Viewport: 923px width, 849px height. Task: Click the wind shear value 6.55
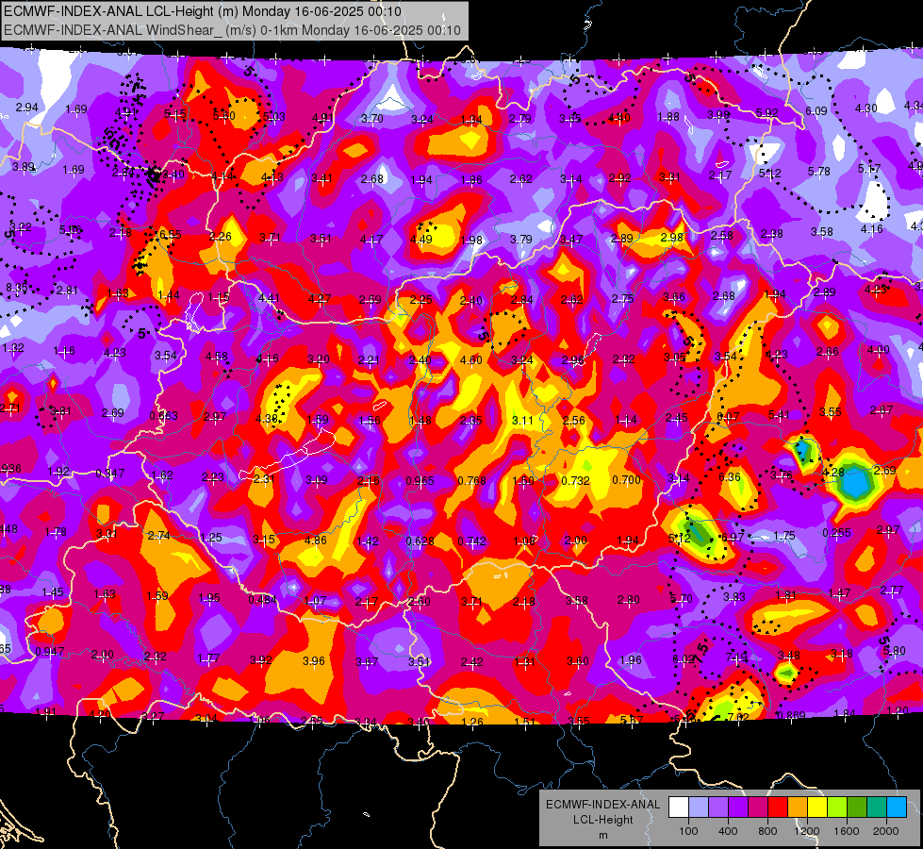(171, 235)
